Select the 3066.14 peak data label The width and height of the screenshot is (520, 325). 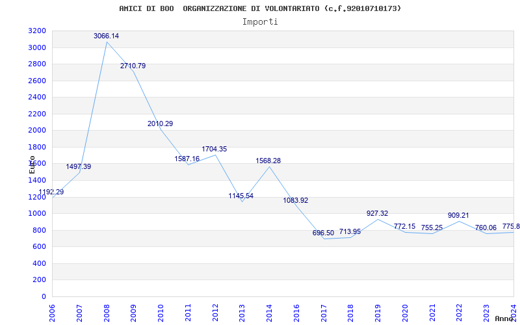(x=106, y=36)
